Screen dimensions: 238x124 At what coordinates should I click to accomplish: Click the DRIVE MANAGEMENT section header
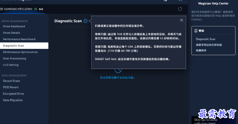(x=15, y=21)
